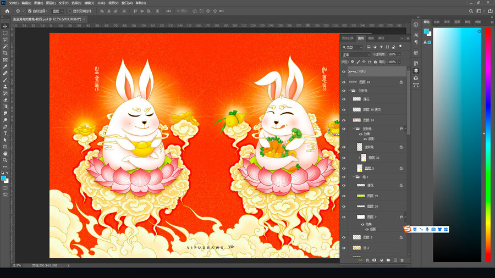The image size is (495, 278).
Task: Filter layers by pixel layers icon
Action: 369,47
